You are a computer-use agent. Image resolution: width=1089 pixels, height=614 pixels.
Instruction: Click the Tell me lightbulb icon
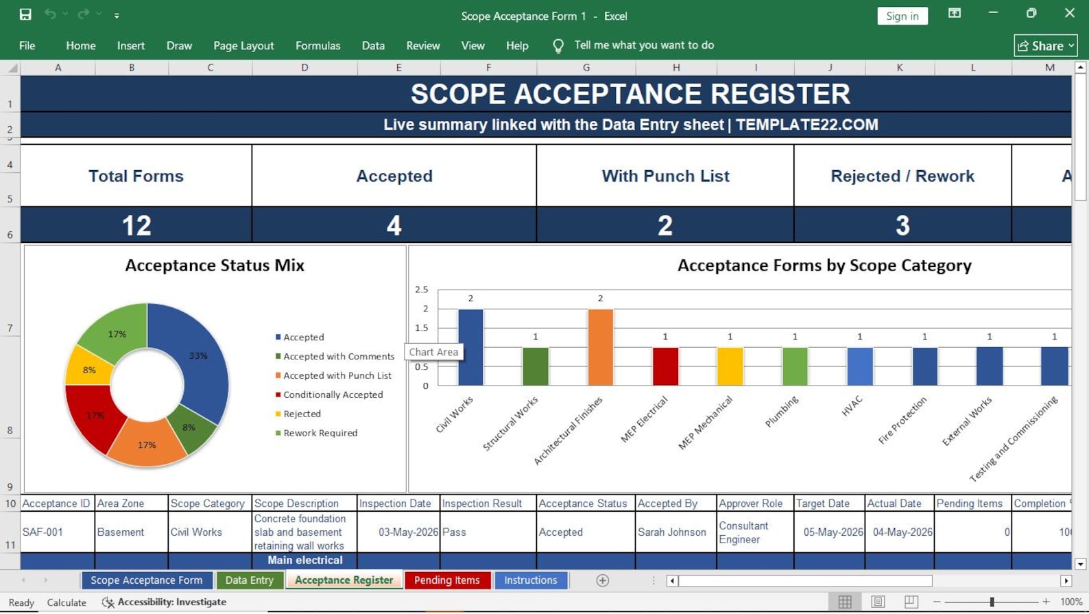point(558,45)
